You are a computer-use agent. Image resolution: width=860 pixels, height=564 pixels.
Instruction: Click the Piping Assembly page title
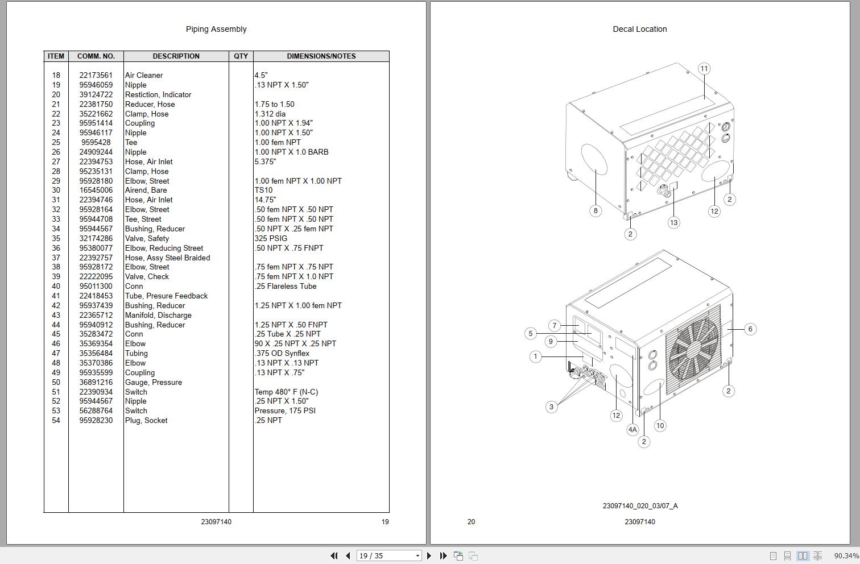tap(216, 29)
